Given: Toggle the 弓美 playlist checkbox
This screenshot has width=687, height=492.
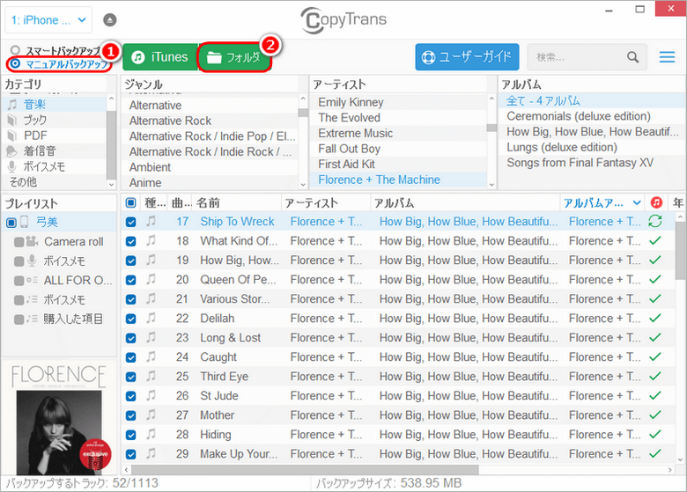Looking at the screenshot, I should pyautogui.click(x=11, y=223).
